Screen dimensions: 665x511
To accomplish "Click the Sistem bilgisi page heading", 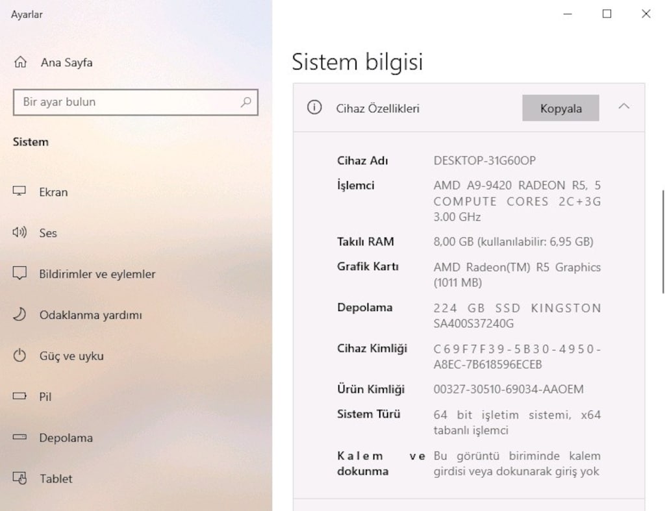I will pos(357,62).
